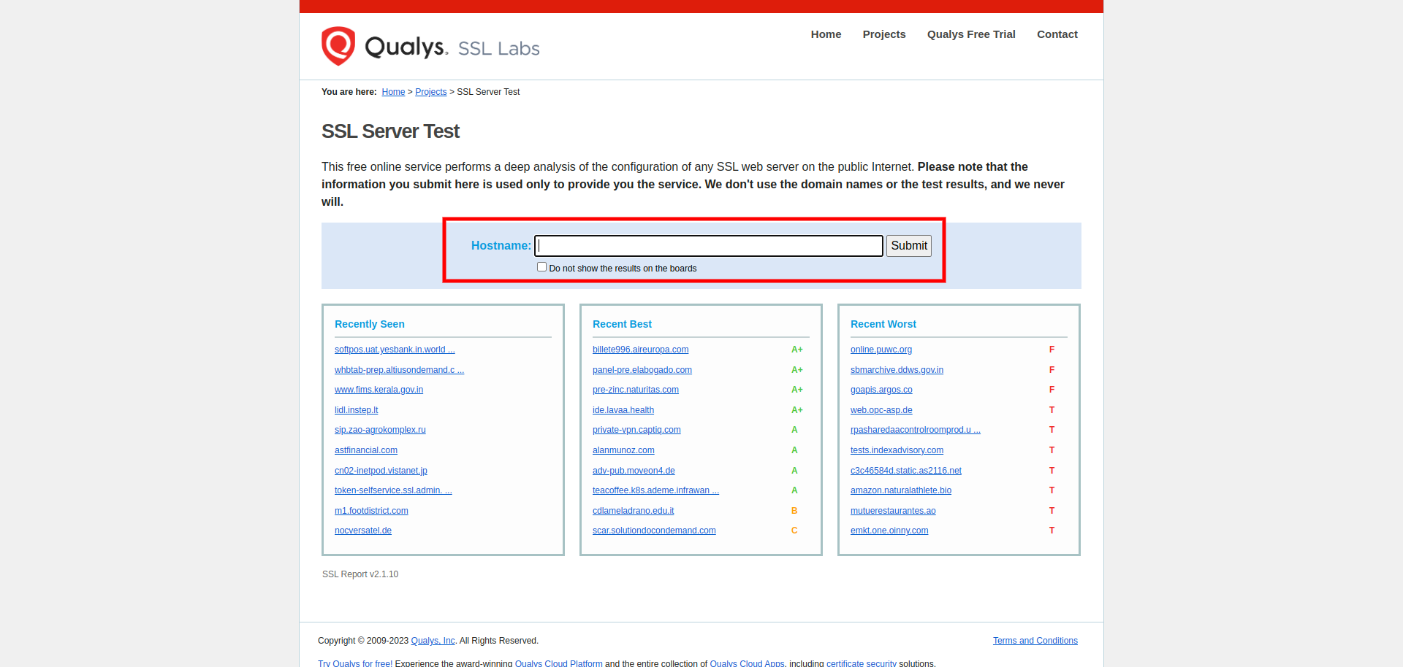
Task: Click the Home breadcrumb link
Action: pos(393,92)
